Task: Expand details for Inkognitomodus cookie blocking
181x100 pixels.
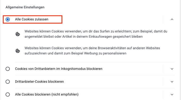Action: pos(172,69)
